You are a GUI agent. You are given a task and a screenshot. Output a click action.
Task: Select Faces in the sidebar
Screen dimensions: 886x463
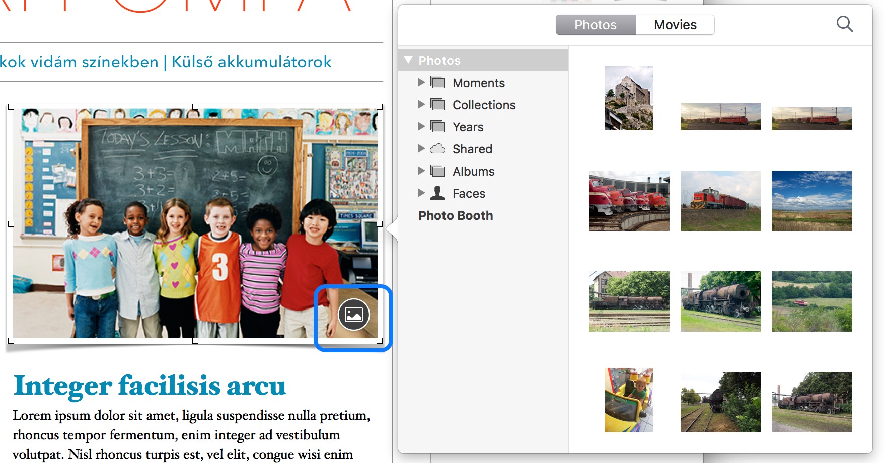(469, 193)
